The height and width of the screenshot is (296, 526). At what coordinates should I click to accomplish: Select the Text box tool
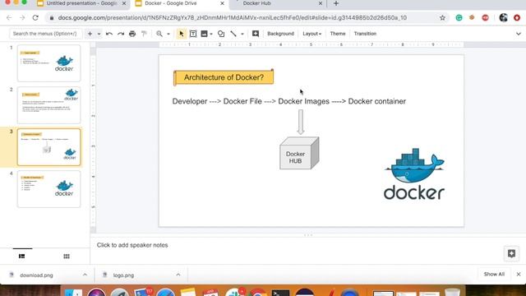pyautogui.click(x=193, y=34)
